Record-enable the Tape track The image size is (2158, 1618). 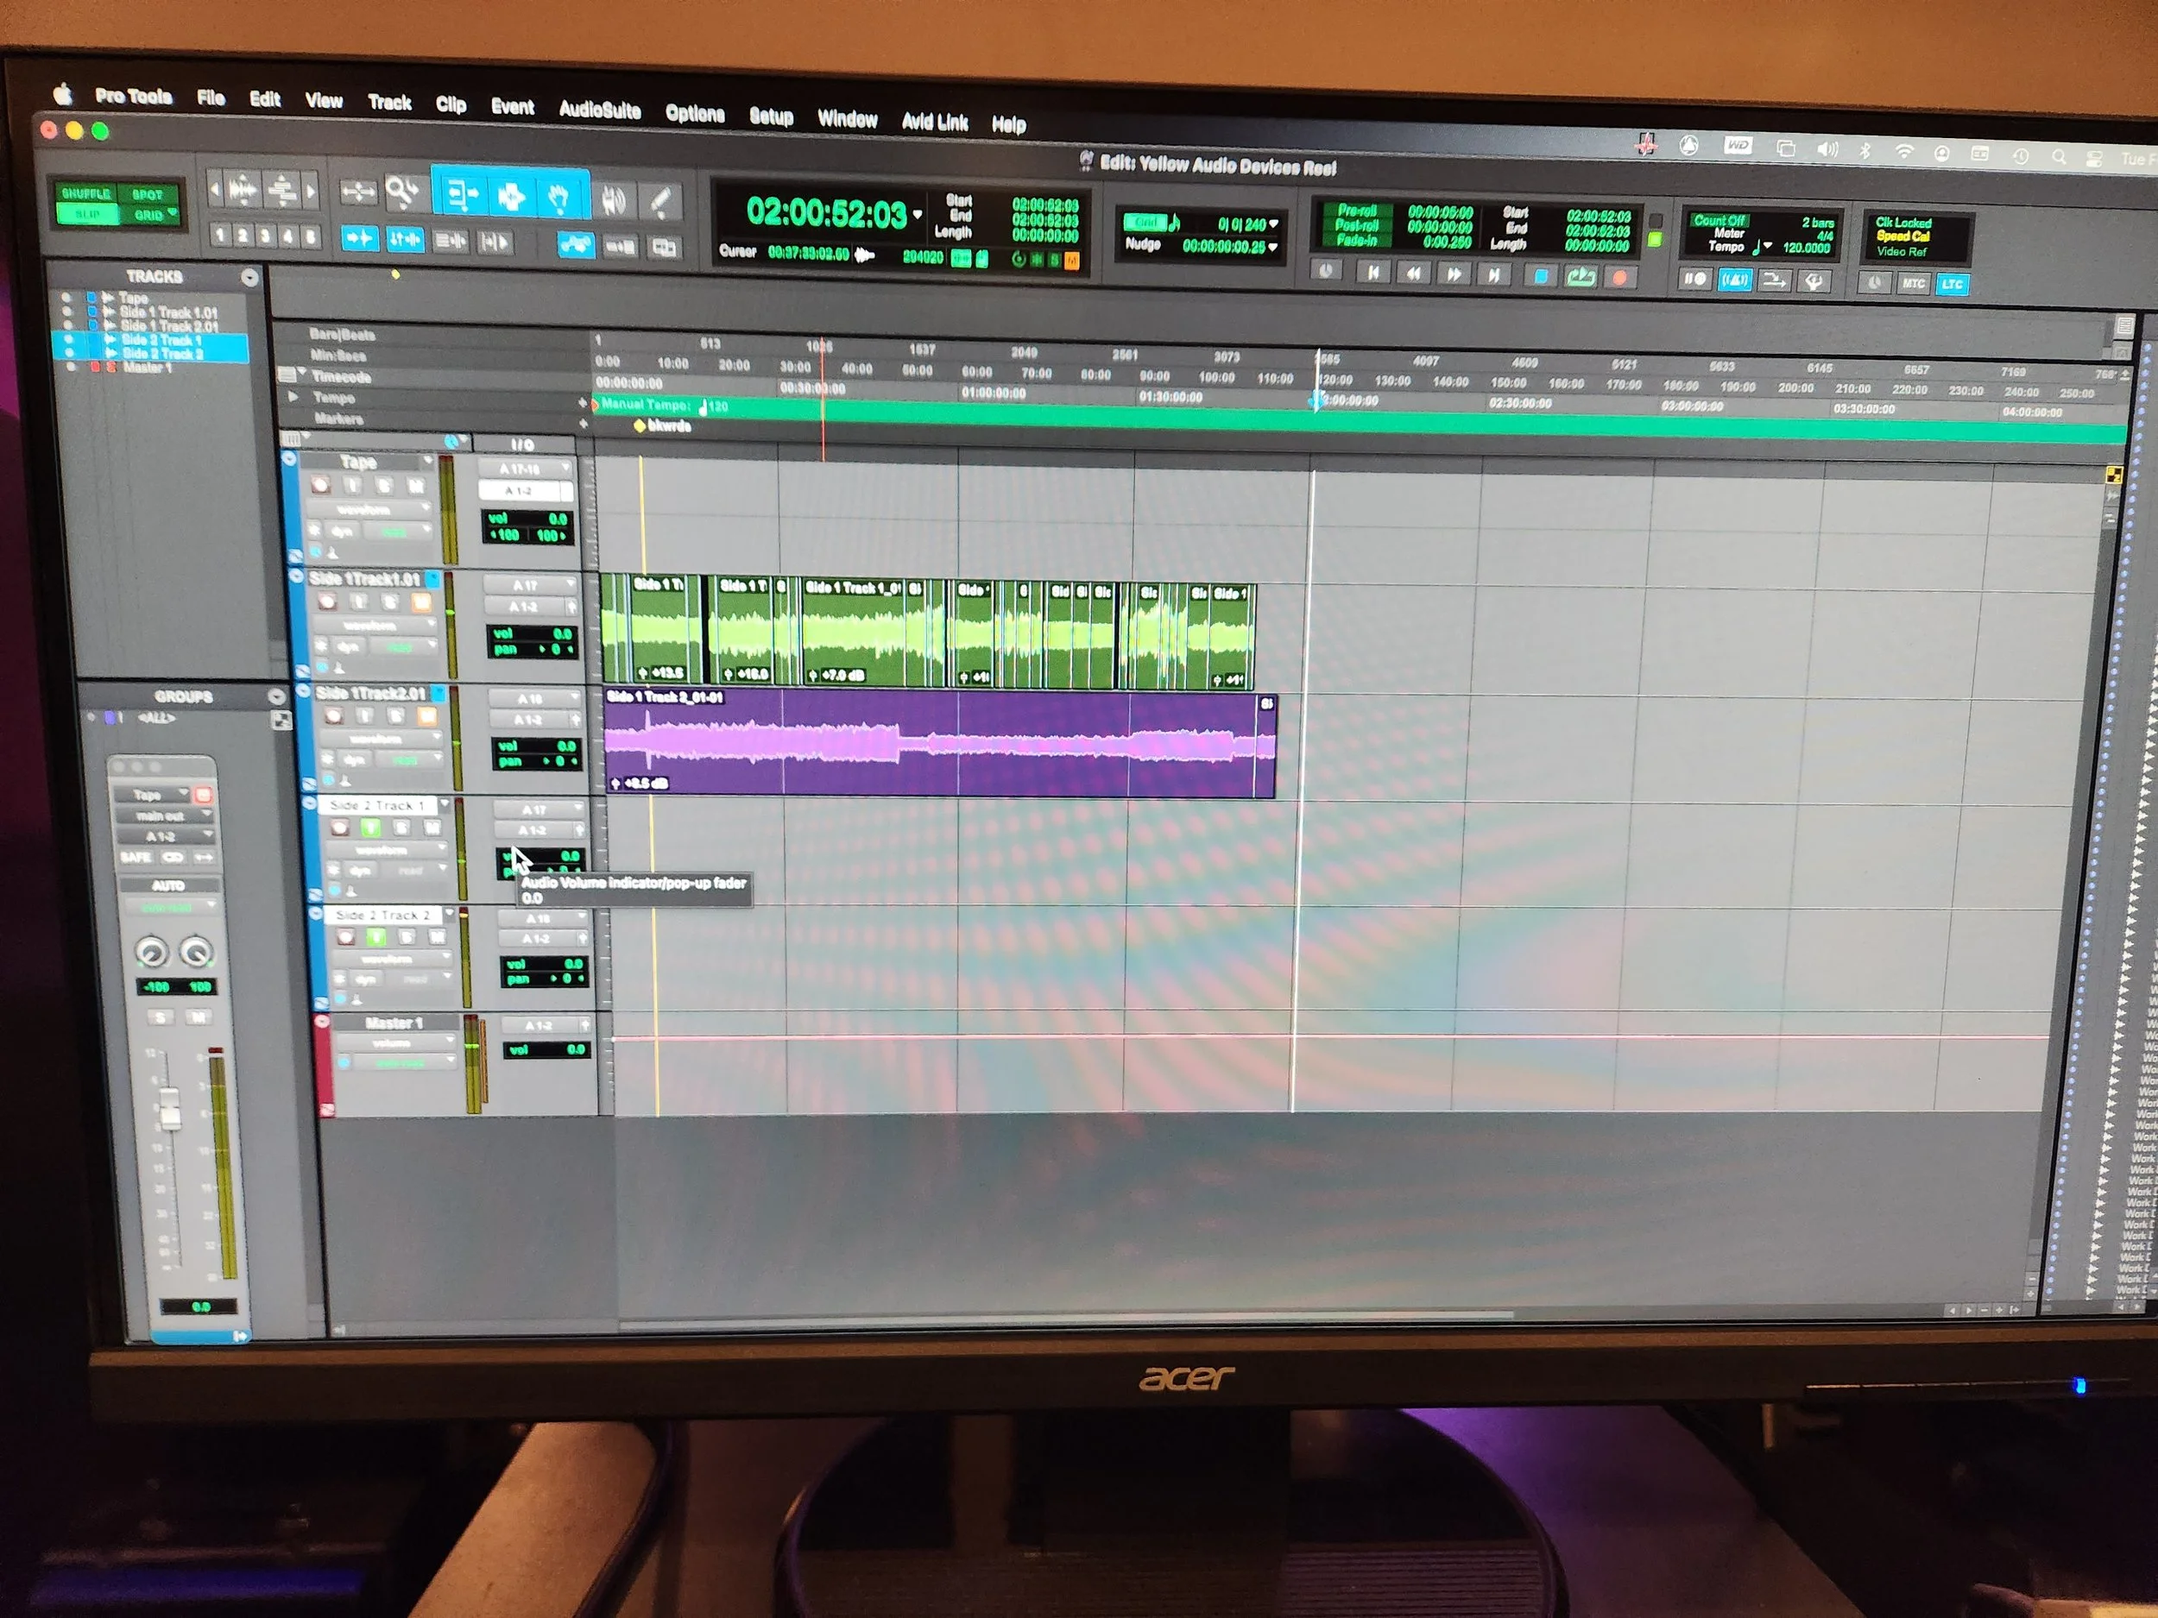[x=320, y=486]
